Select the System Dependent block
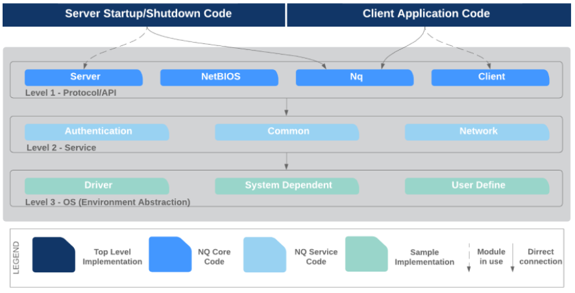575x293 pixels. coord(287,186)
